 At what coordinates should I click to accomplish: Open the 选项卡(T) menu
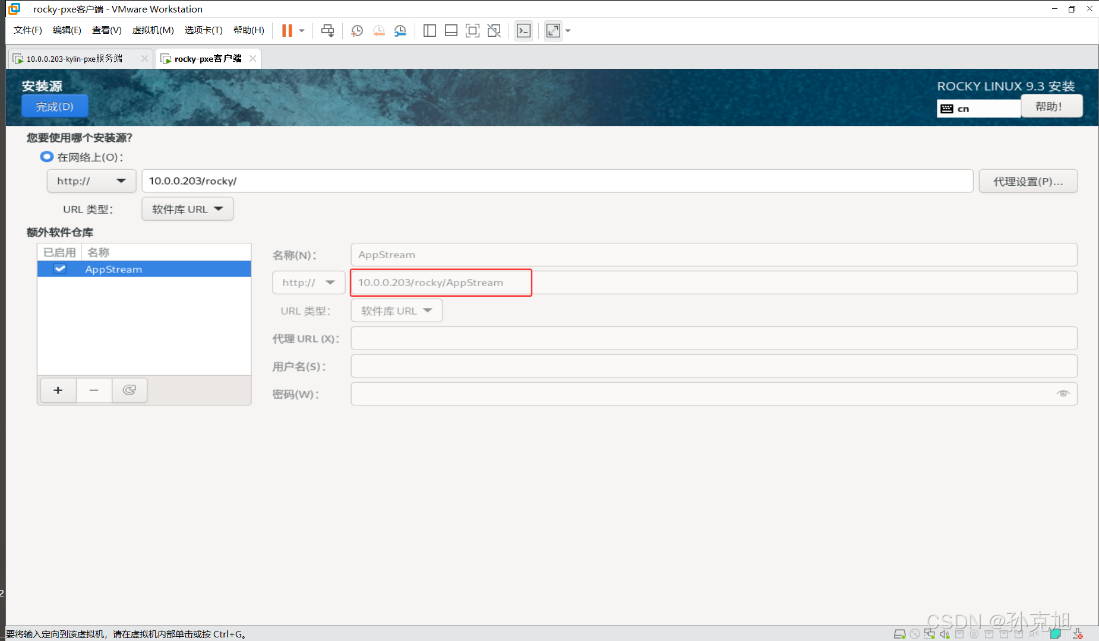click(203, 30)
